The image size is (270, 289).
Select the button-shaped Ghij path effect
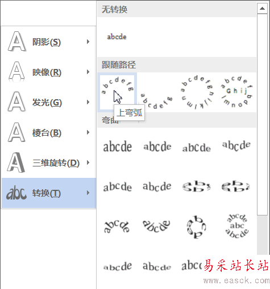(x=236, y=92)
